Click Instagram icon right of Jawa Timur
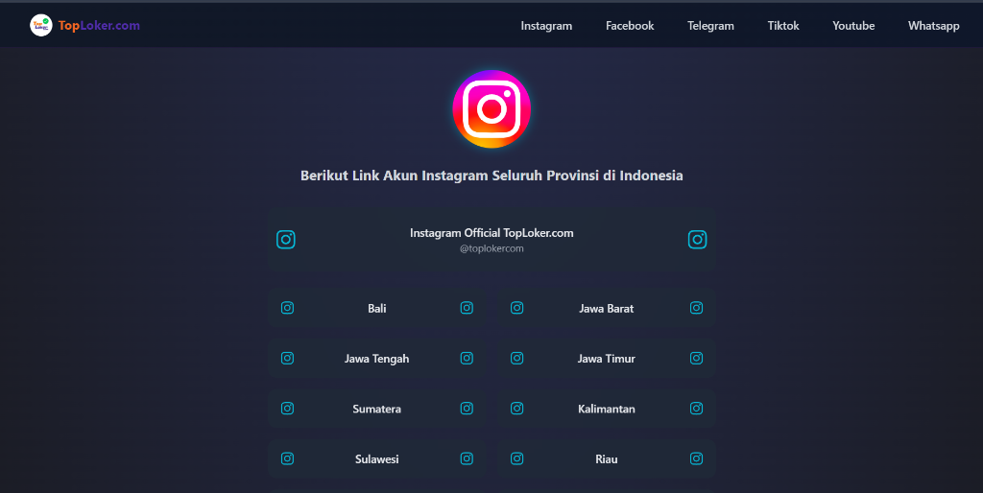Image resolution: width=983 pixels, height=493 pixels. (697, 358)
